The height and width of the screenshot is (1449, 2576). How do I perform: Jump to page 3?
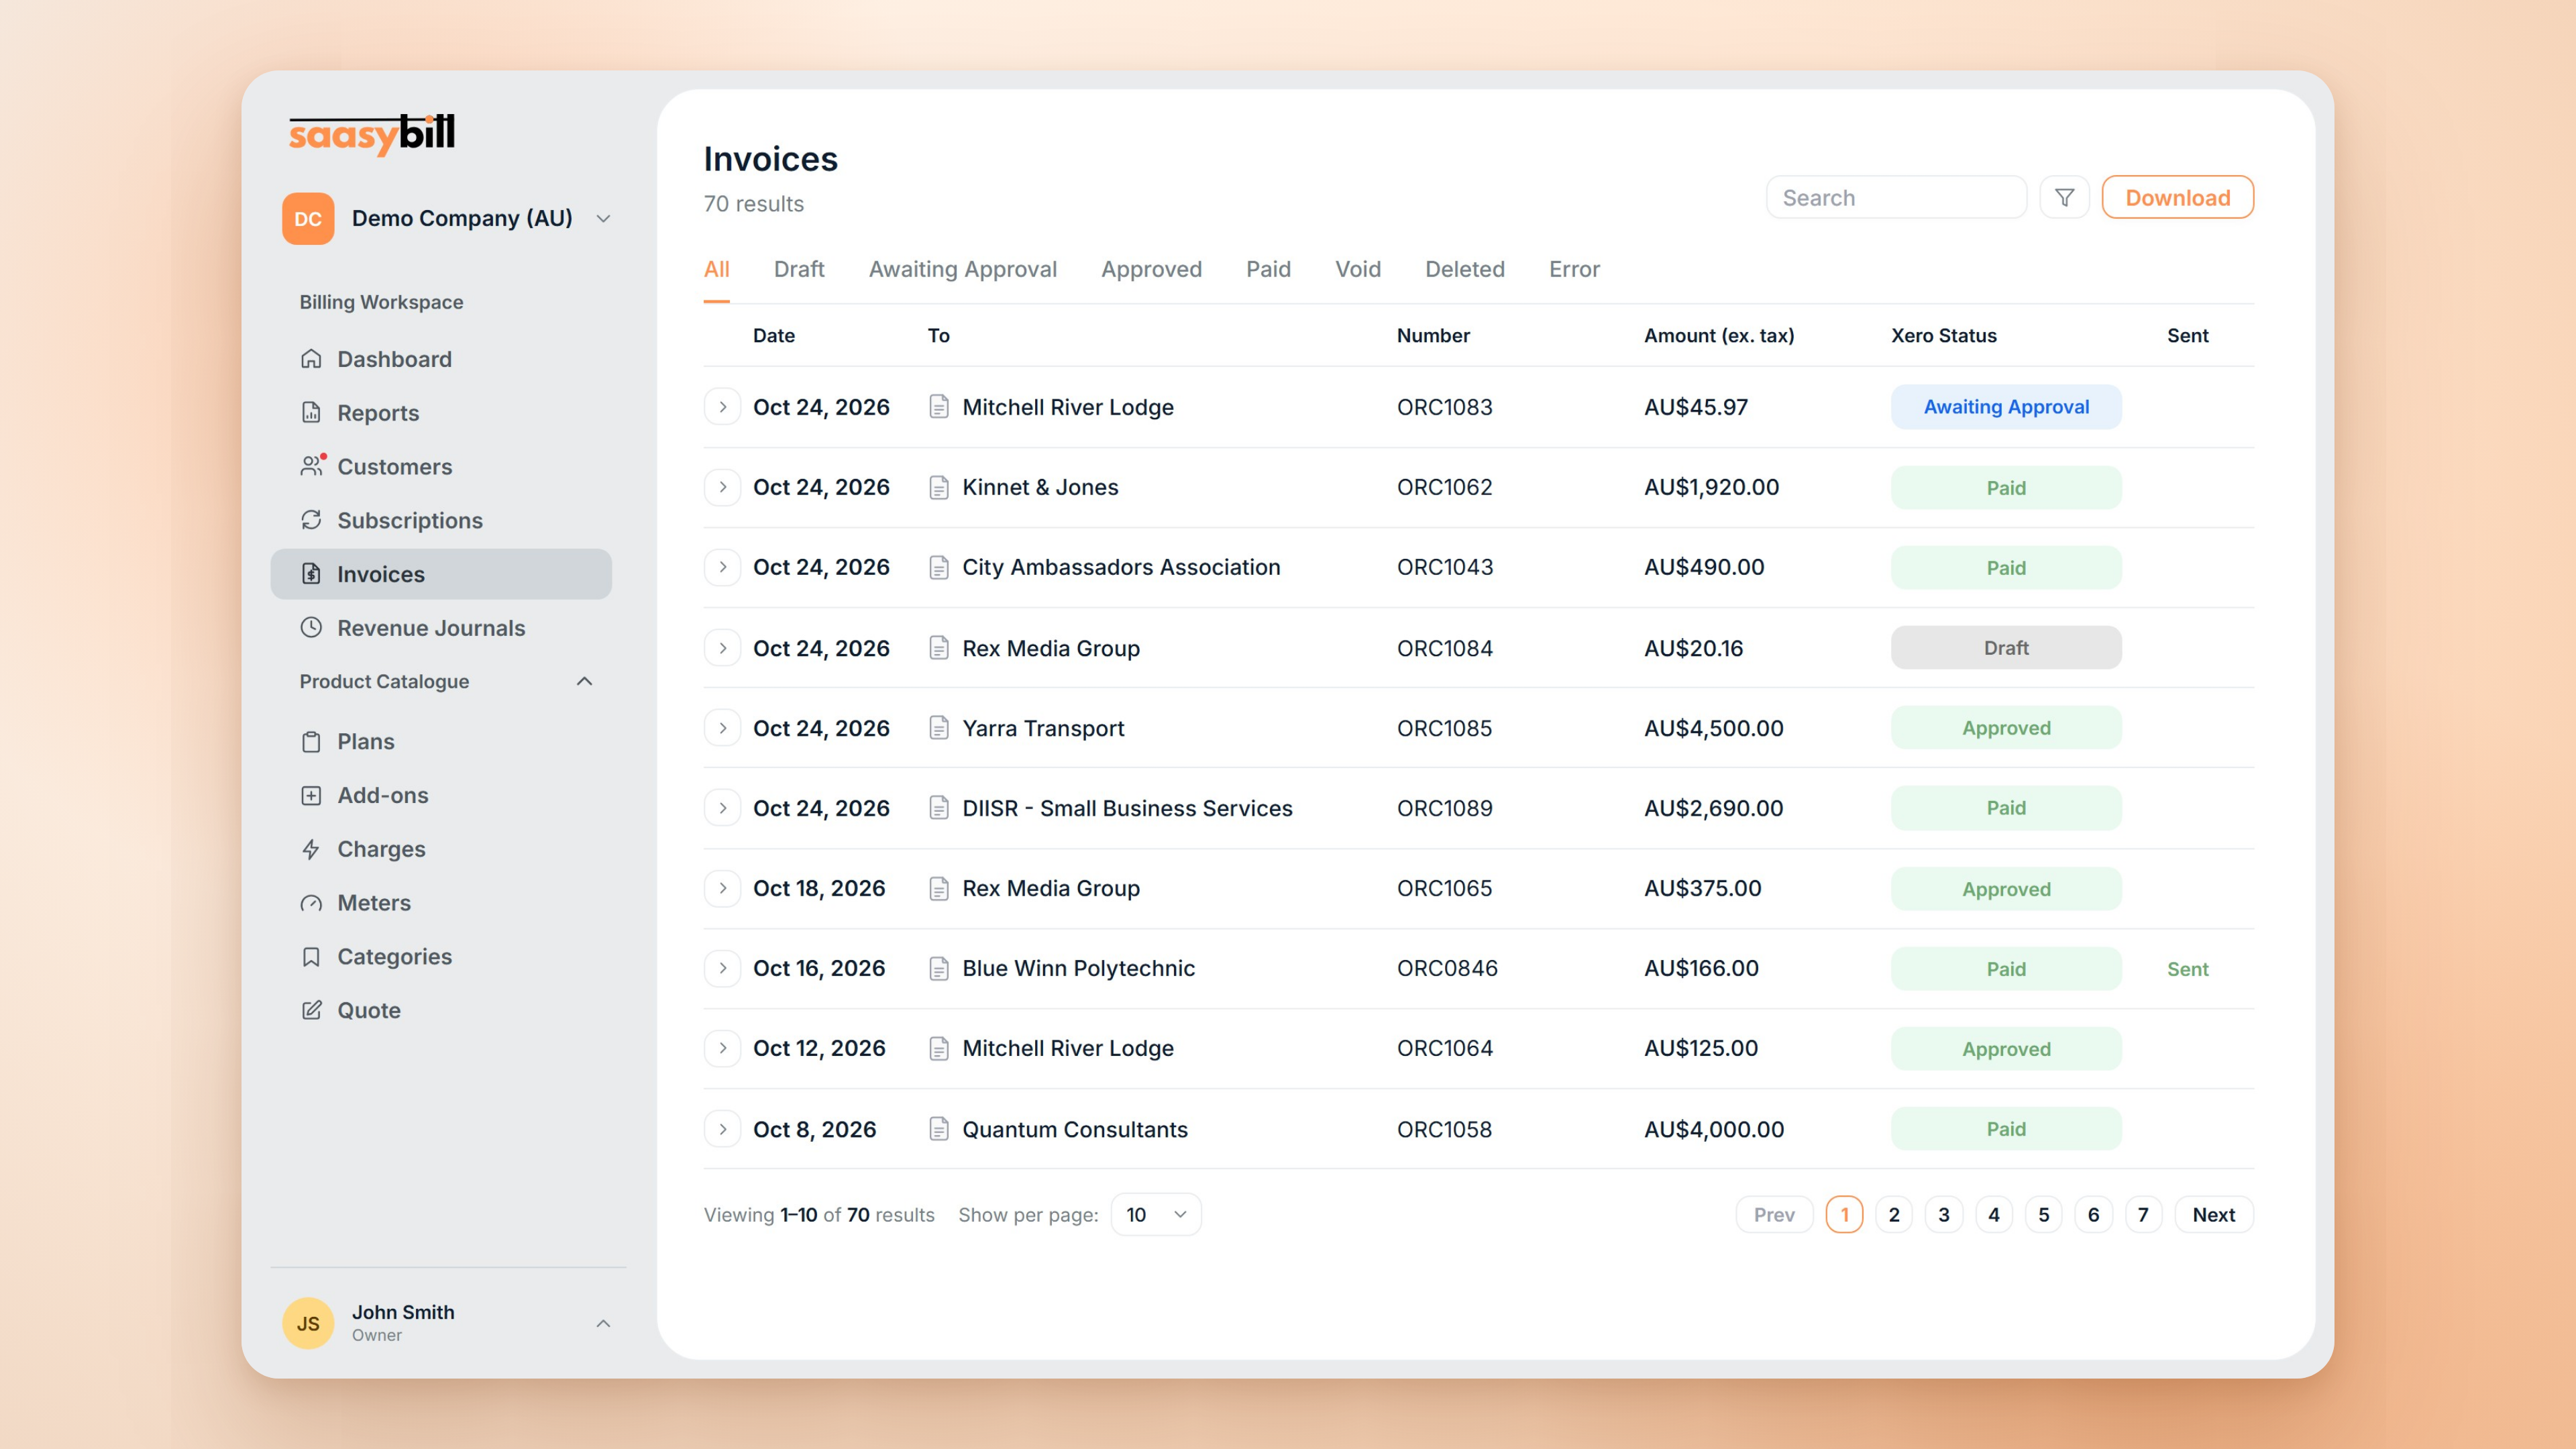coord(1943,1214)
